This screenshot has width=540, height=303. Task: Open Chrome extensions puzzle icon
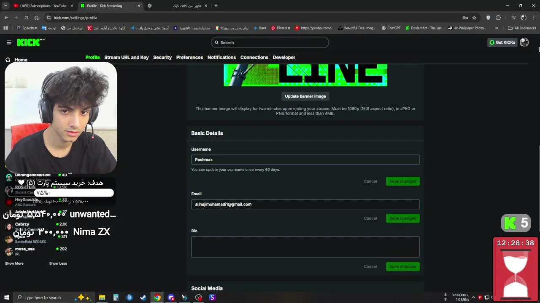(499, 18)
